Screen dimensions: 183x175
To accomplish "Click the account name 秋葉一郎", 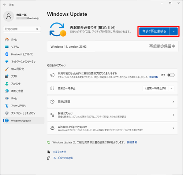I will coord(22,15).
